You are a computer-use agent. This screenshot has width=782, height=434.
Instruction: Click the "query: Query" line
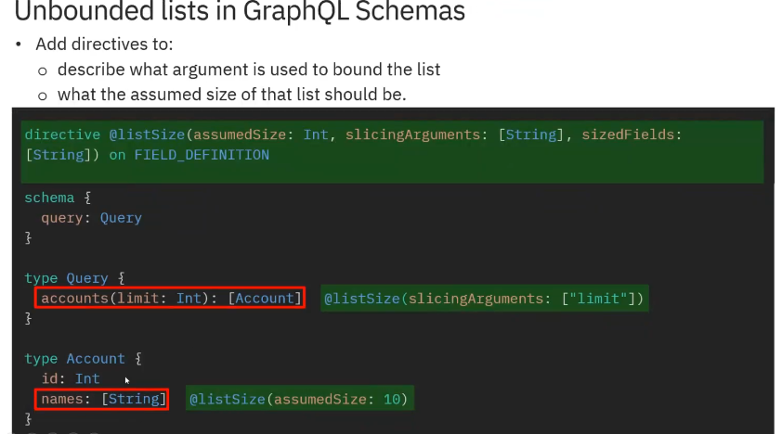click(91, 218)
